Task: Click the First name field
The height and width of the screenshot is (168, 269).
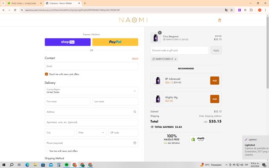Action: [x=67, y=101]
